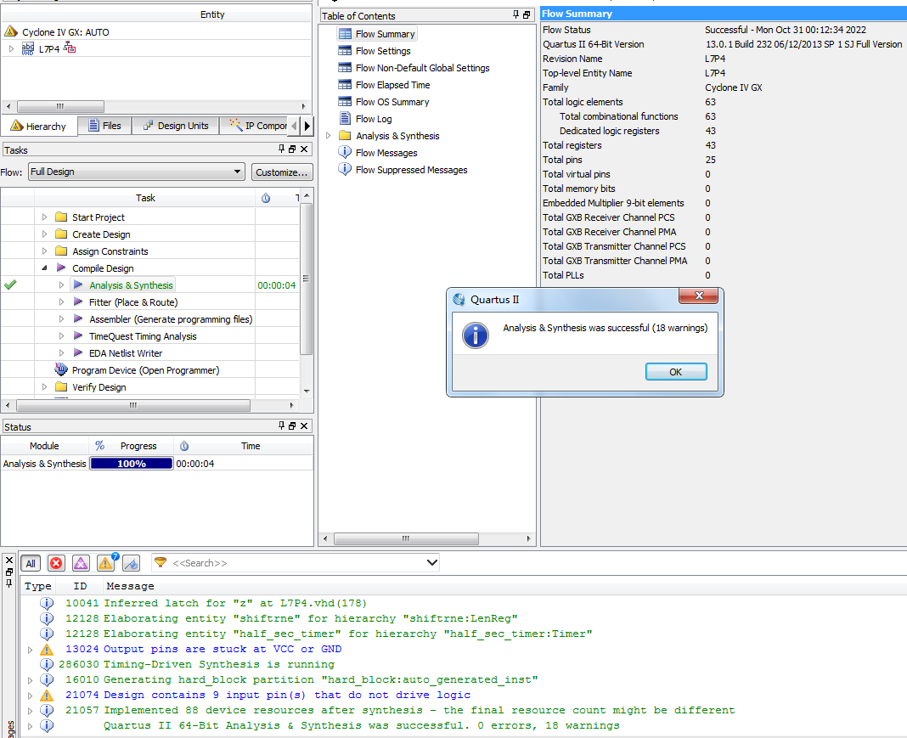Image resolution: width=907 pixels, height=738 pixels.
Task: Click the Tasks panel vertical scrollbar
Action: (306, 279)
